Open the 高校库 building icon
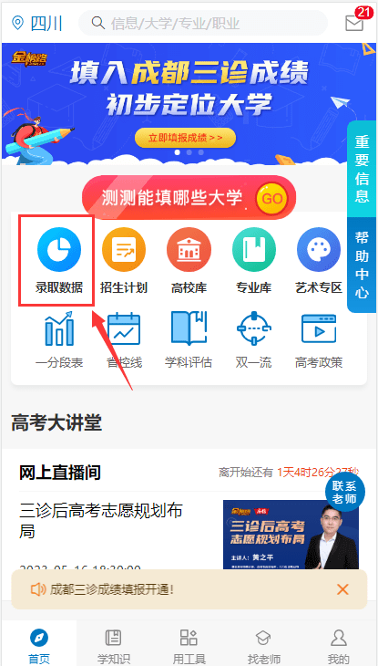Viewport: 378px width, 666px height. 189,249
